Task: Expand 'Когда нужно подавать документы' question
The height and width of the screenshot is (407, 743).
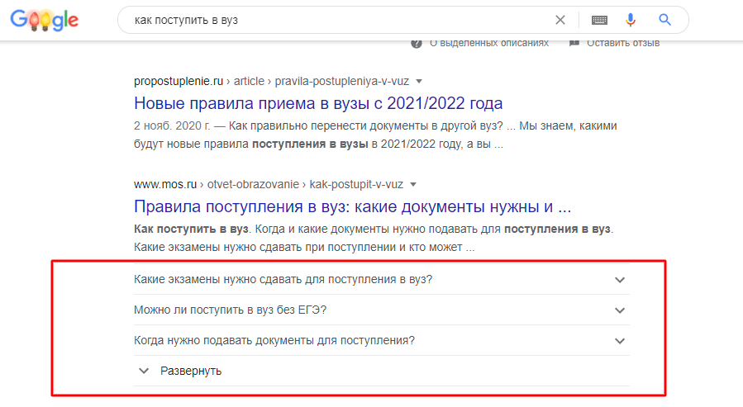Action: point(382,340)
